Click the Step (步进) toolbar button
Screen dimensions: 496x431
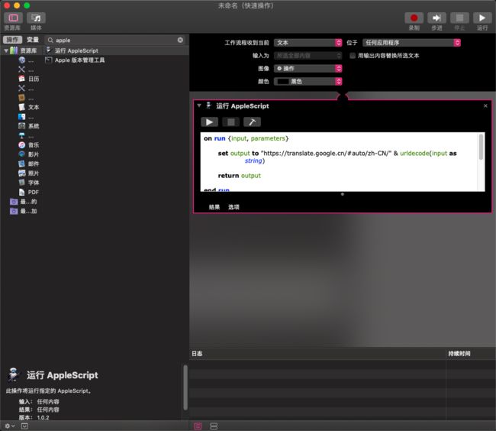point(436,18)
